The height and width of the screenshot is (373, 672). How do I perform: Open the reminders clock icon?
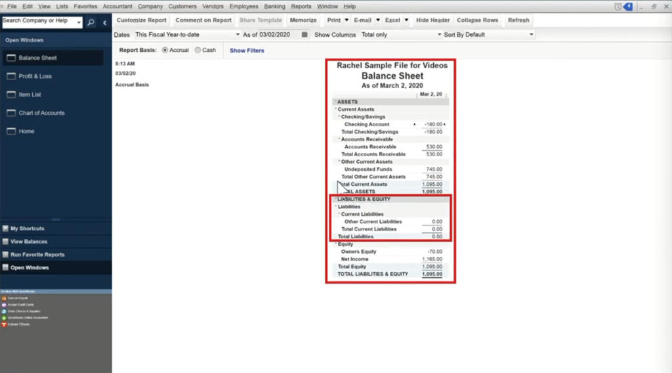click(618, 7)
